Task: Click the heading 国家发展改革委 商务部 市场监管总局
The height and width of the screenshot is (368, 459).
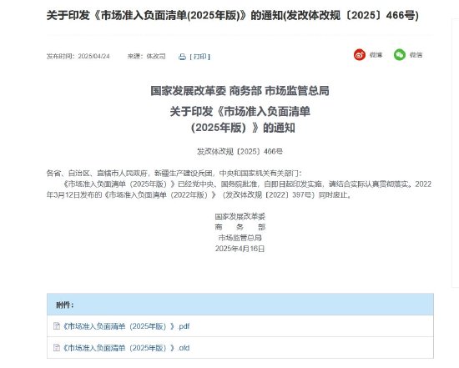Action: pyautogui.click(x=240, y=91)
